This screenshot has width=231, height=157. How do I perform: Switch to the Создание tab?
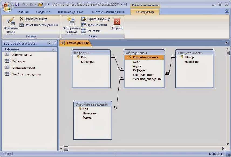point(43,12)
